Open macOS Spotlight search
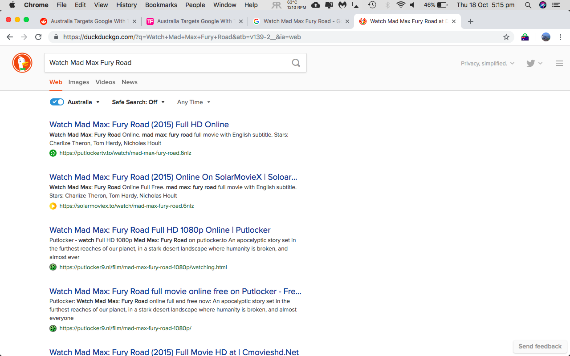The width and height of the screenshot is (570, 356). (x=528, y=5)
